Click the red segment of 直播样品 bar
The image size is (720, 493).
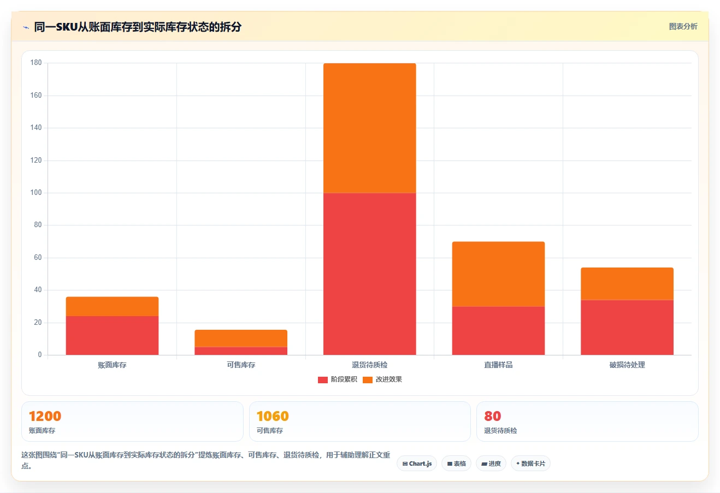point(498,331)
